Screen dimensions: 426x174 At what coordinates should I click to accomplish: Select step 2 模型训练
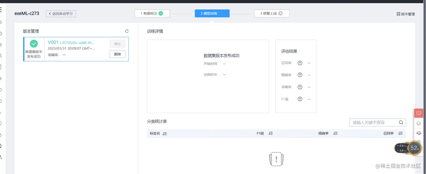(x=212, y=13)
